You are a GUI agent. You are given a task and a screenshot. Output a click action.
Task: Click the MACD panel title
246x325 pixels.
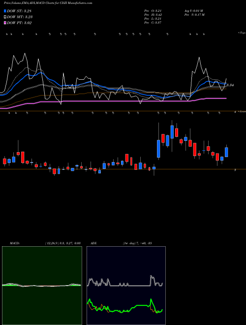pyautogui.click(x=15, y=243)
